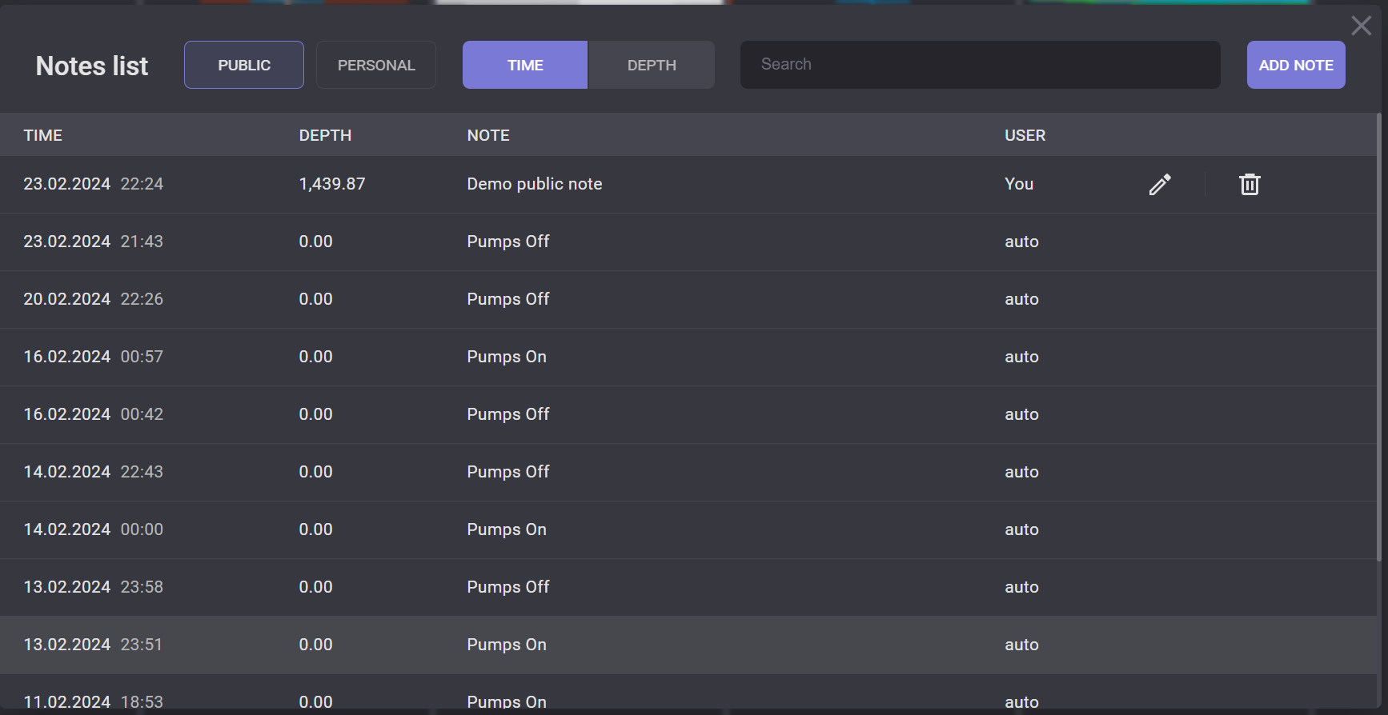Close the Notes list dialog
Viewport: 1388px width, 715px height.
click(1361, 26)
